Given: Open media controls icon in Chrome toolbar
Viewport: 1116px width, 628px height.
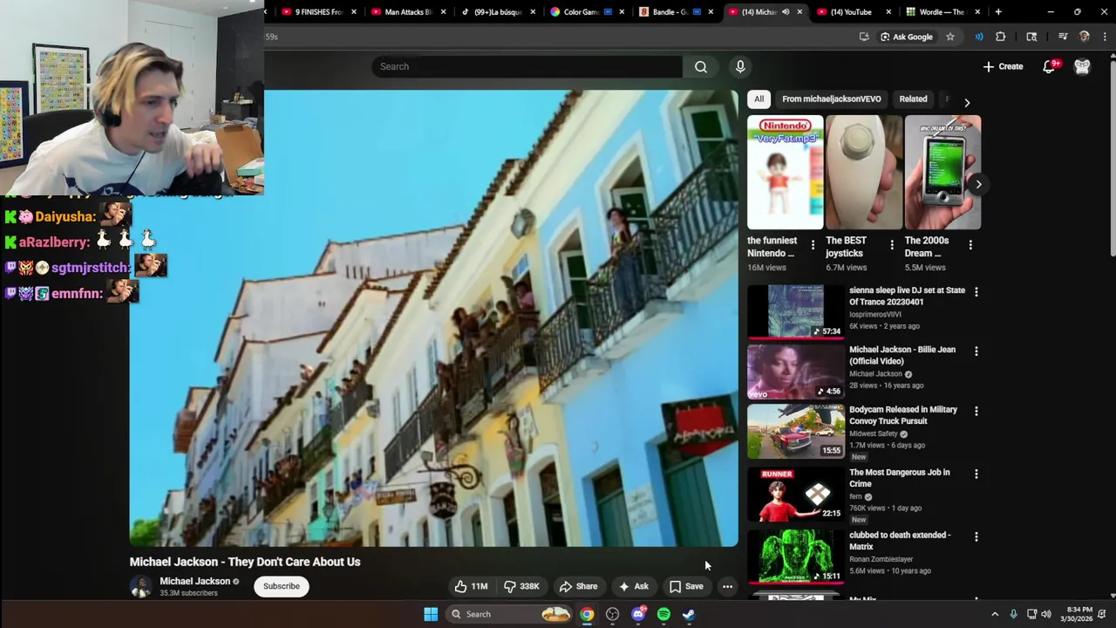Looking at the screenshot, I should (x=1063, y=37).
